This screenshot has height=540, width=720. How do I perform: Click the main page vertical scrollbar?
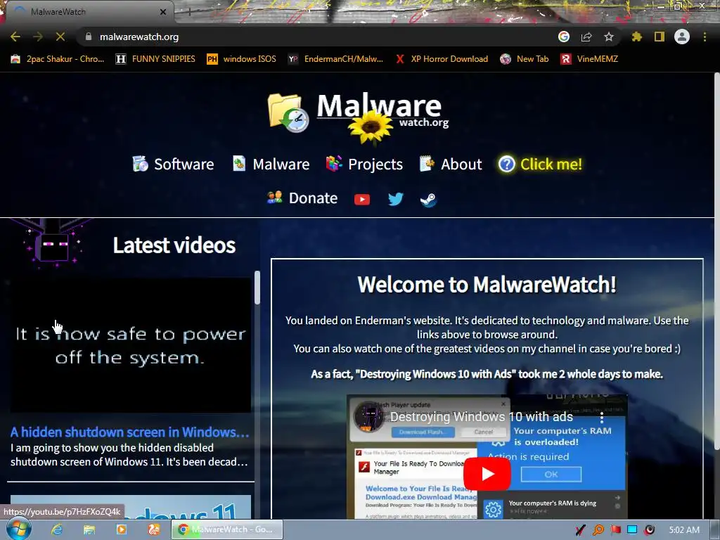[x=716, y=262]
